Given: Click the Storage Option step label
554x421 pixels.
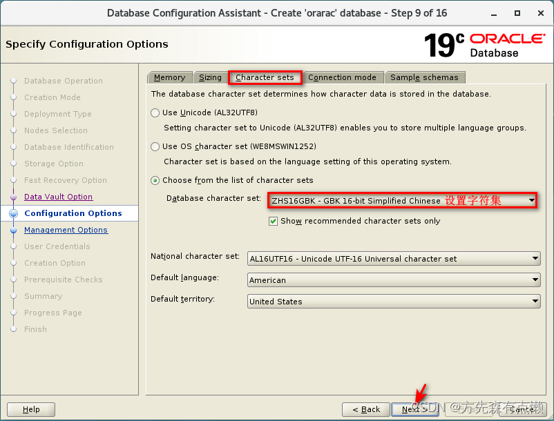Looking at the screenshot, I should (54, 164).
